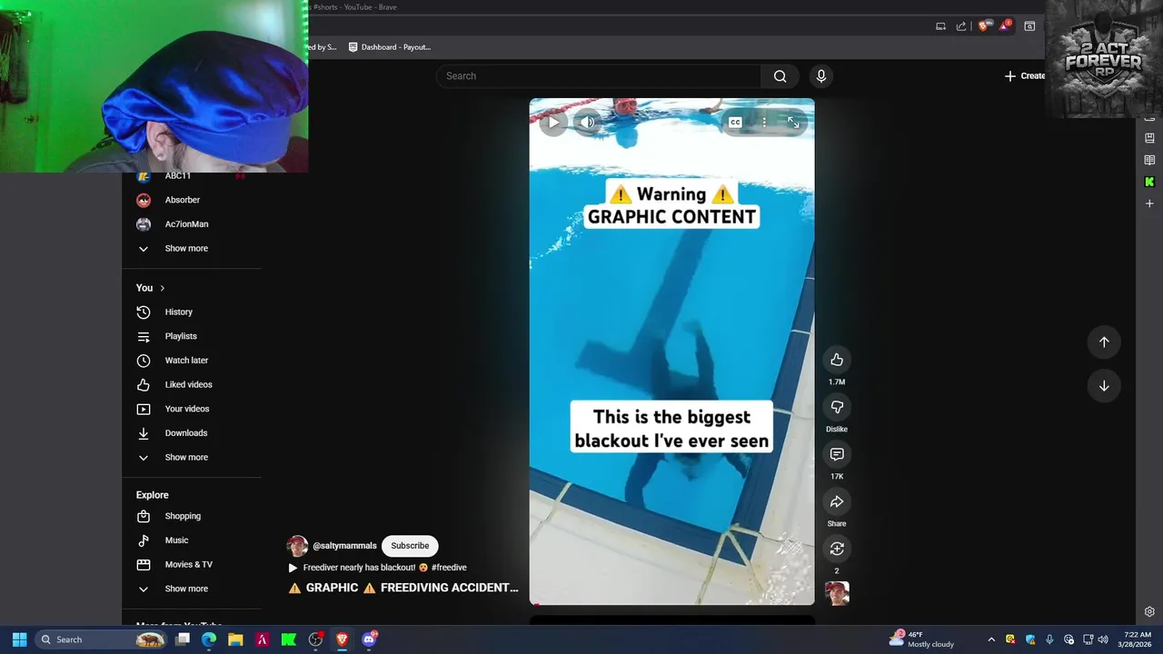
Task: Search with your voice microphone
Action: [x=821, y=76]
